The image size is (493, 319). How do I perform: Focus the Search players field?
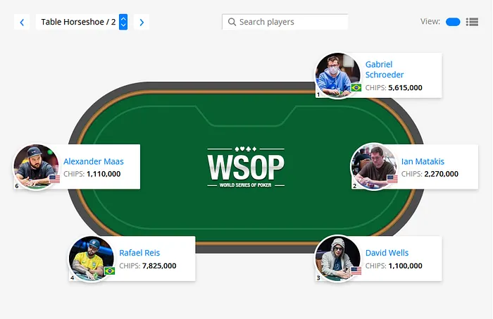click(x=285, y=22)
